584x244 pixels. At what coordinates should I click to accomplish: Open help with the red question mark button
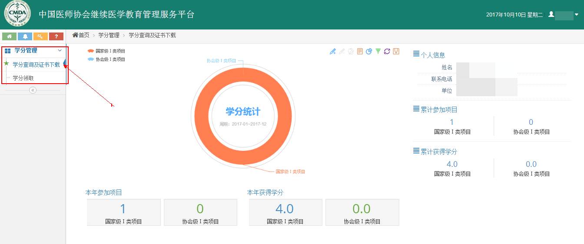point(56,36)
